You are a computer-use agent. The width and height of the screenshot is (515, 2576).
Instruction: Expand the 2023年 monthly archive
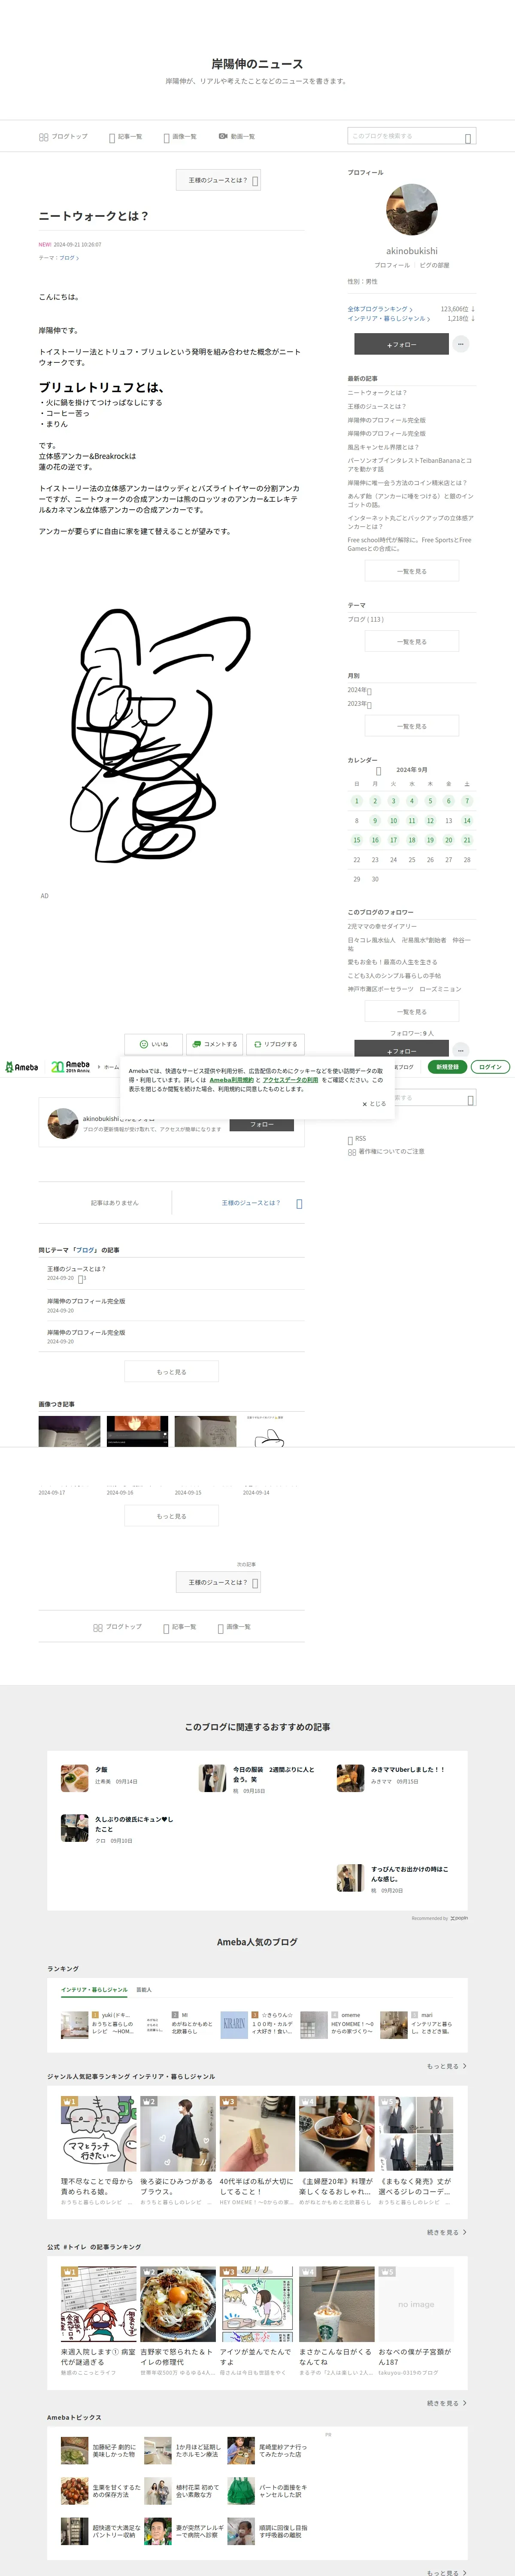coord(360,704)
